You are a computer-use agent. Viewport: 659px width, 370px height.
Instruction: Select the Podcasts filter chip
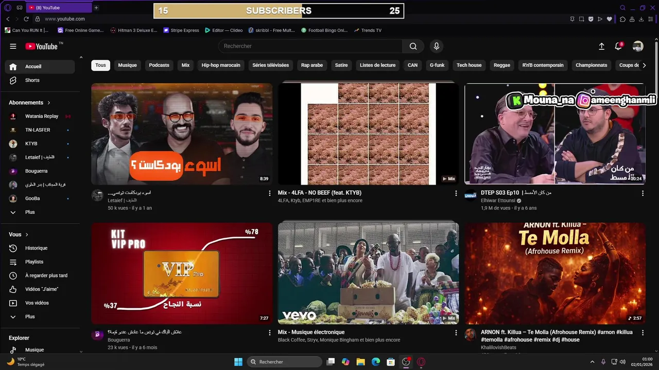(159, 65)
